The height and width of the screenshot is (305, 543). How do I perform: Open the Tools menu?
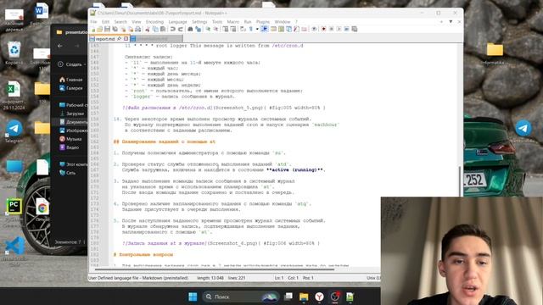pyautogui.click(x=217, y=22)
